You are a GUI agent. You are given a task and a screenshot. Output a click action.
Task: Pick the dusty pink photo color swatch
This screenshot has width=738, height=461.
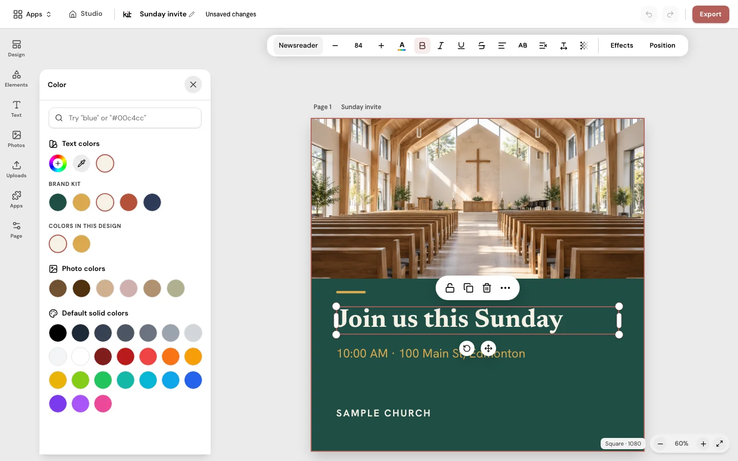129,288
